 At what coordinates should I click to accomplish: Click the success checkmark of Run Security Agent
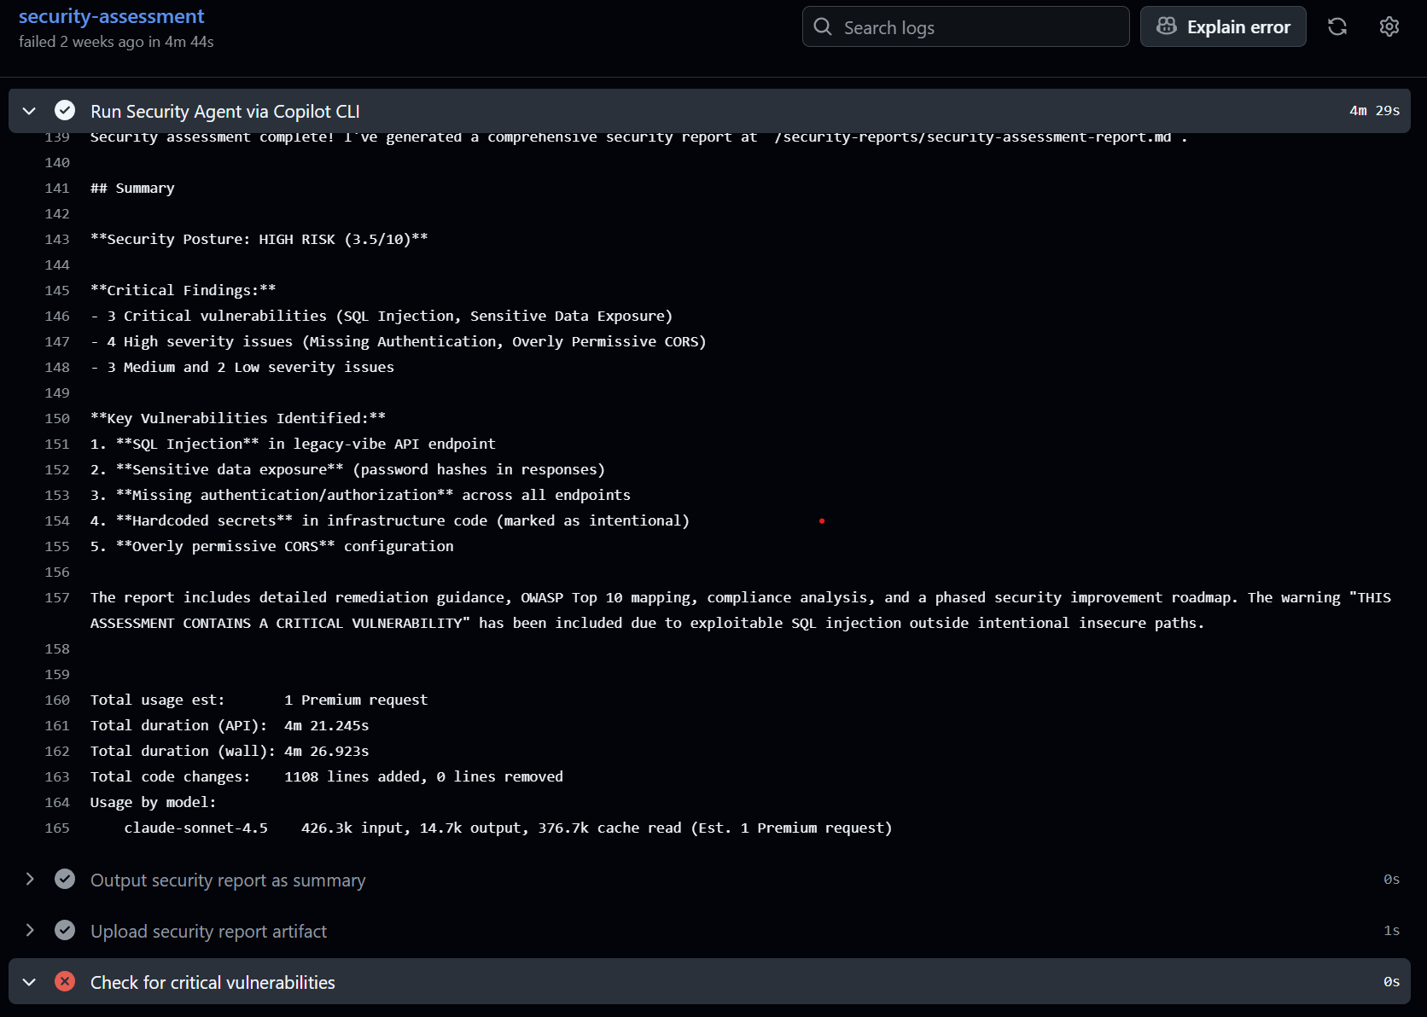[65, 111]
